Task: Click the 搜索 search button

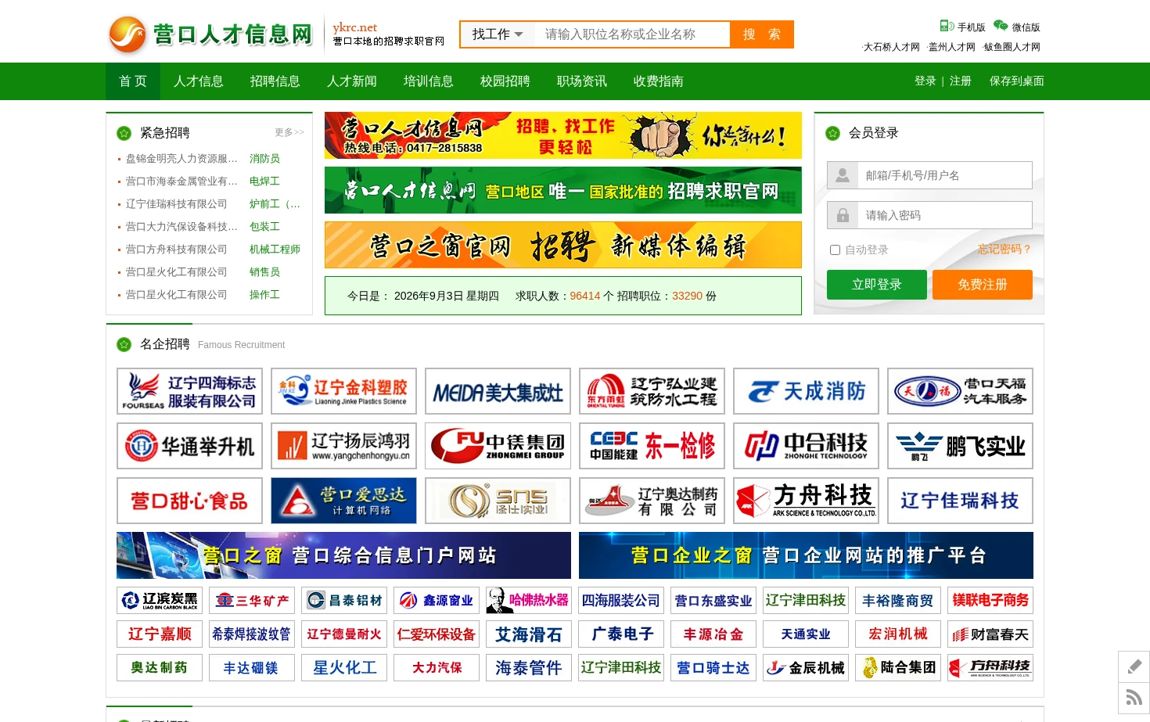Action: 761,34
